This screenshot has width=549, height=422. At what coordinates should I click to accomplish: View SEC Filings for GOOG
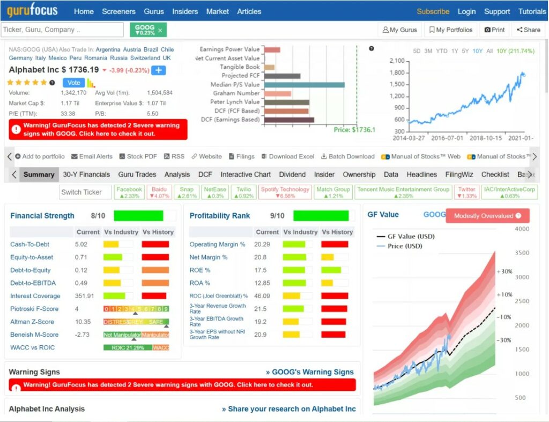[240, 156]
